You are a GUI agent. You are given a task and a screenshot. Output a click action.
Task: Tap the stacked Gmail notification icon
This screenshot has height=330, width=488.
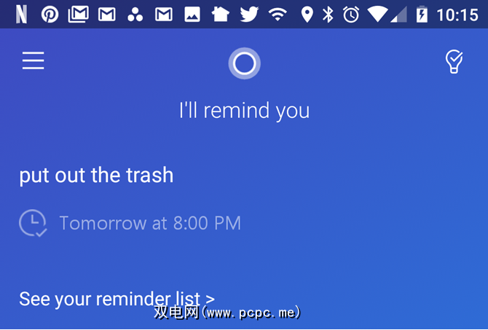pyautogui.click(x=79, y=15)
